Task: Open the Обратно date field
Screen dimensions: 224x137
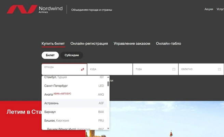Action: (x=201, y=69)
